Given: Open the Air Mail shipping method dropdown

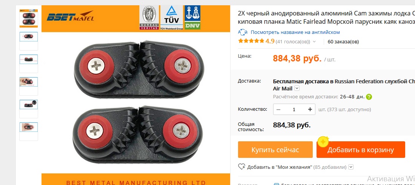Looking at the screenshot, I should pos(297,89).
